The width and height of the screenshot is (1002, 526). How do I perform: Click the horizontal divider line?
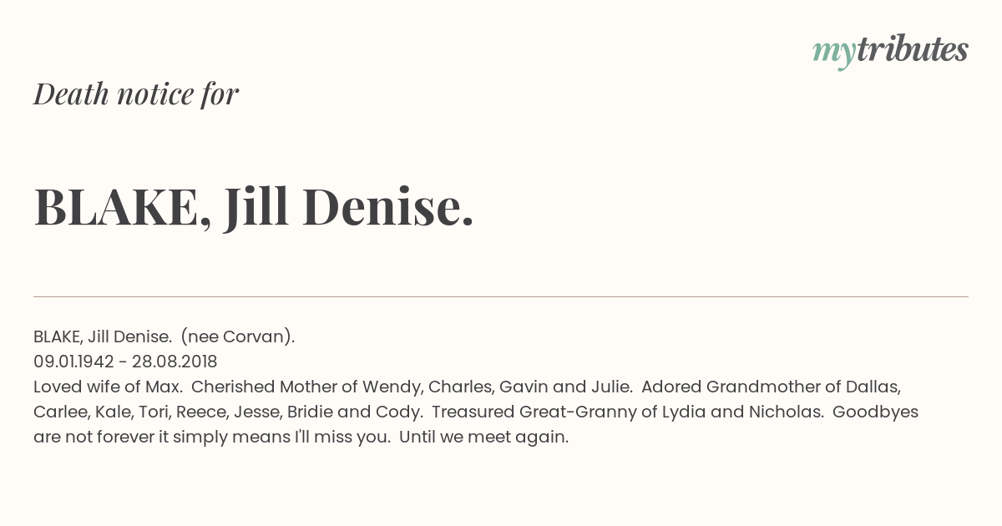(x=501, y=296)
